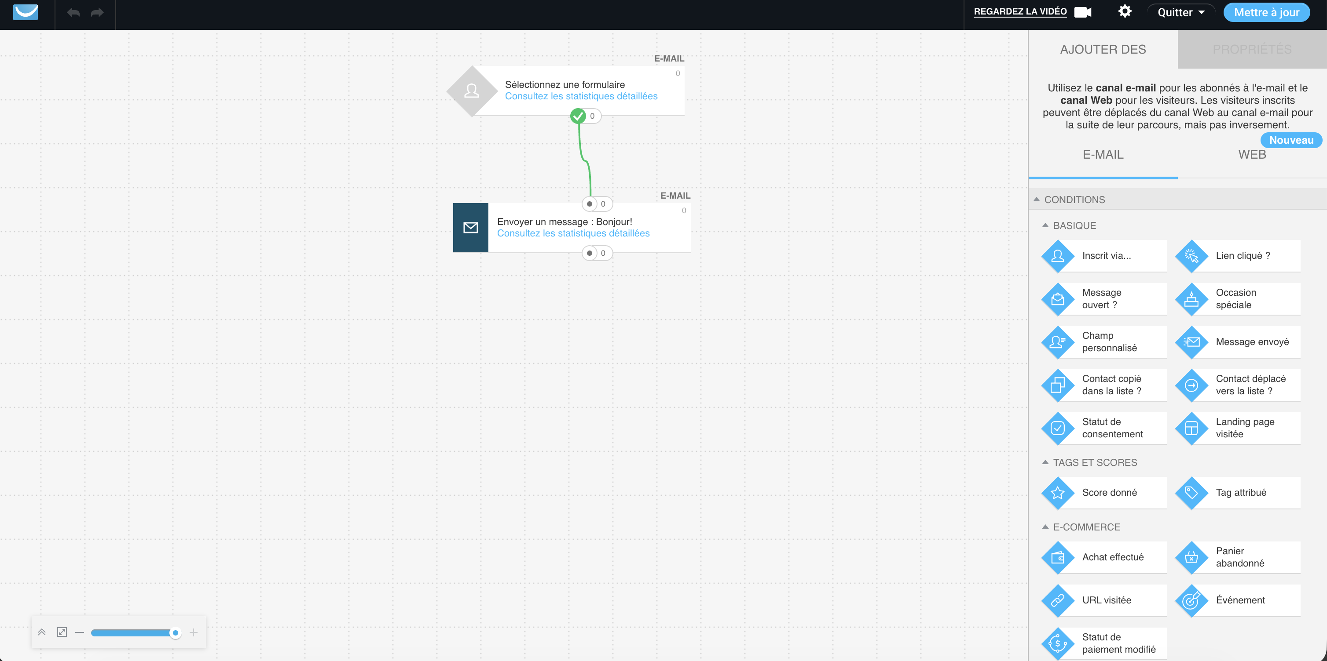This screenshot has width=1327, height=661.
Task: Switch to the WEB tab
Action: 1252,154
